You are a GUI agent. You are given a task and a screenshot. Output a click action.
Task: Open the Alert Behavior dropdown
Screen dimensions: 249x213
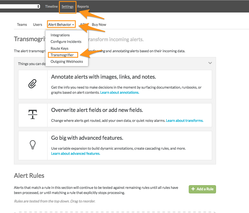[61, 25]
